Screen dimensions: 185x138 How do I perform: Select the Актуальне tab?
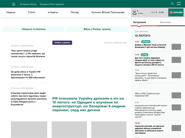[139, 22]
